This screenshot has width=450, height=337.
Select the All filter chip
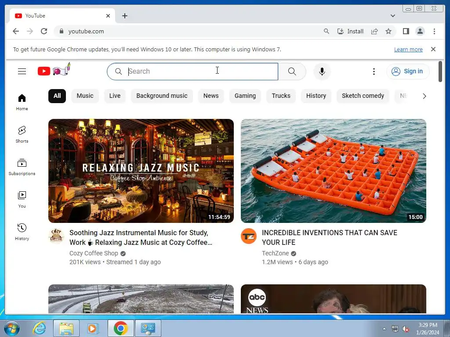(x=57, y=96)
